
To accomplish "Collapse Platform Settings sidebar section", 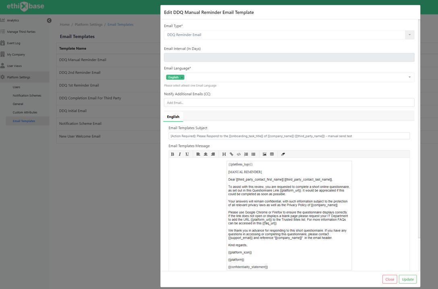I will [x=25, y=77].
